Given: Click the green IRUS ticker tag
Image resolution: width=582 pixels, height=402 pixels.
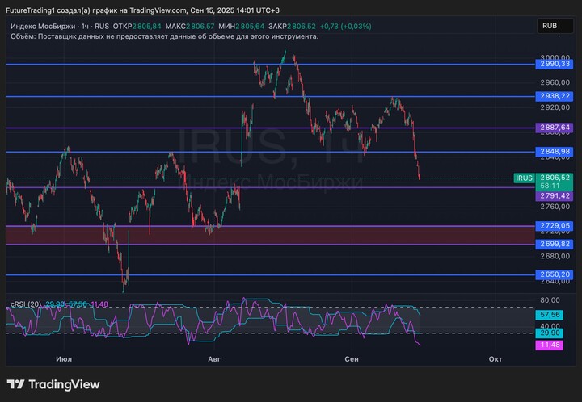Looking at the screenshot, I should pyautogui.click(x=524, y=178).
